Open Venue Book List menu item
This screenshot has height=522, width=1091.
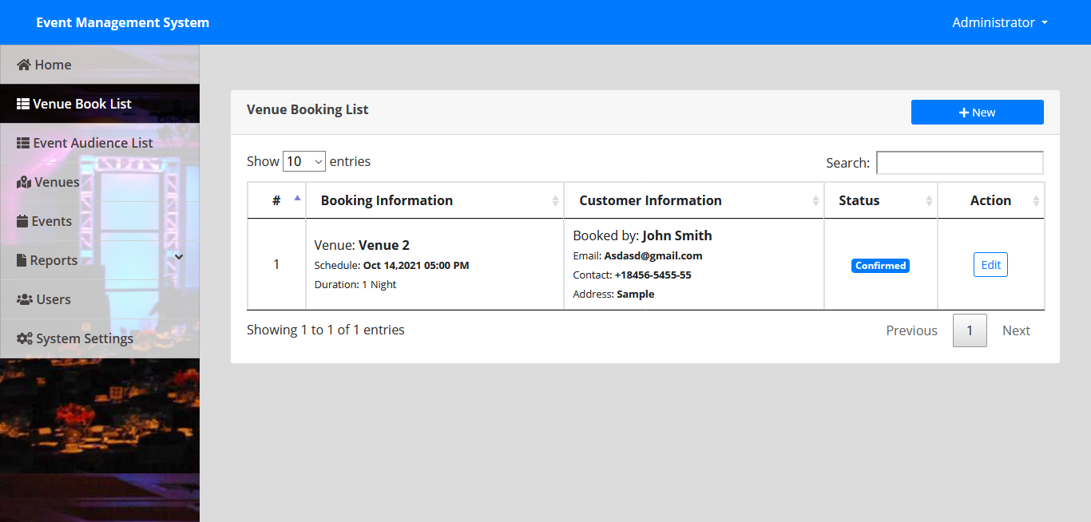tap(100, 104)
